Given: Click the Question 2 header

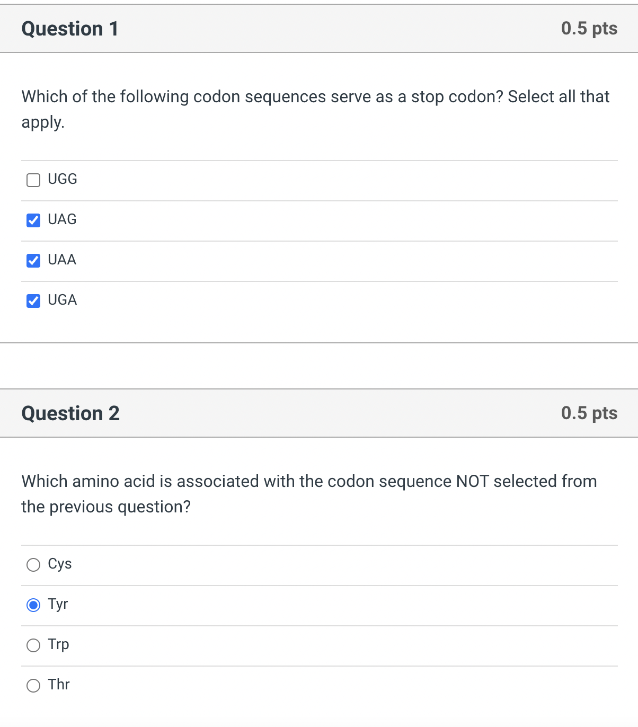Looking at the screenshot, I should coord(70,413).
